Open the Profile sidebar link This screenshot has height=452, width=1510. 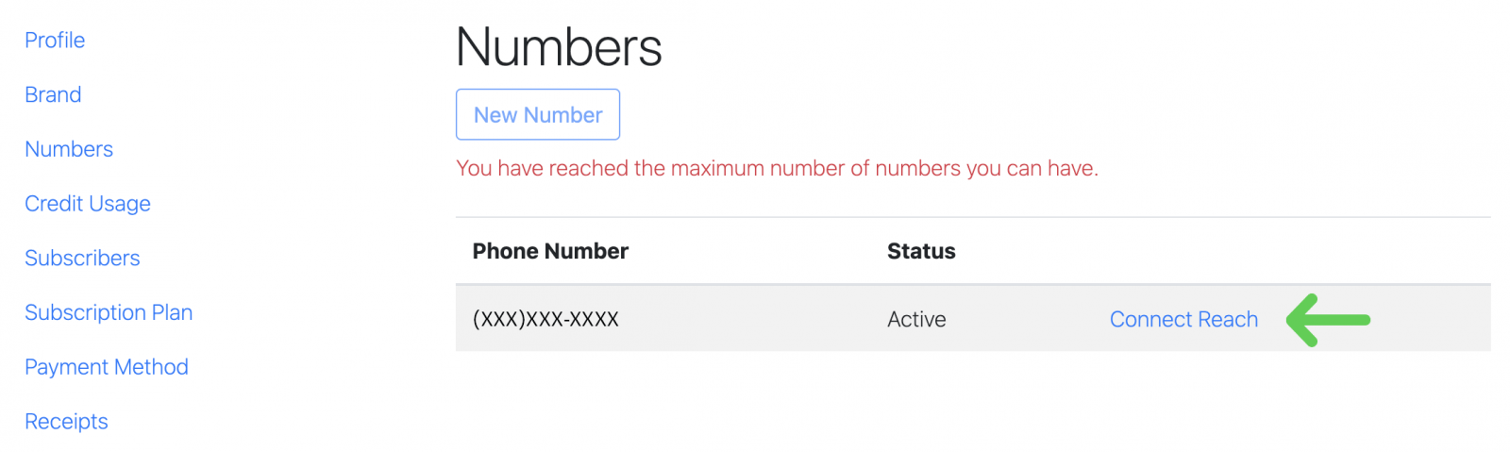[x=55, y=41]
